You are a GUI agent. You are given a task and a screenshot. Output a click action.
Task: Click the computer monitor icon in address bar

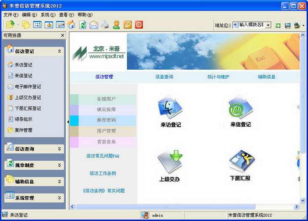288,25
